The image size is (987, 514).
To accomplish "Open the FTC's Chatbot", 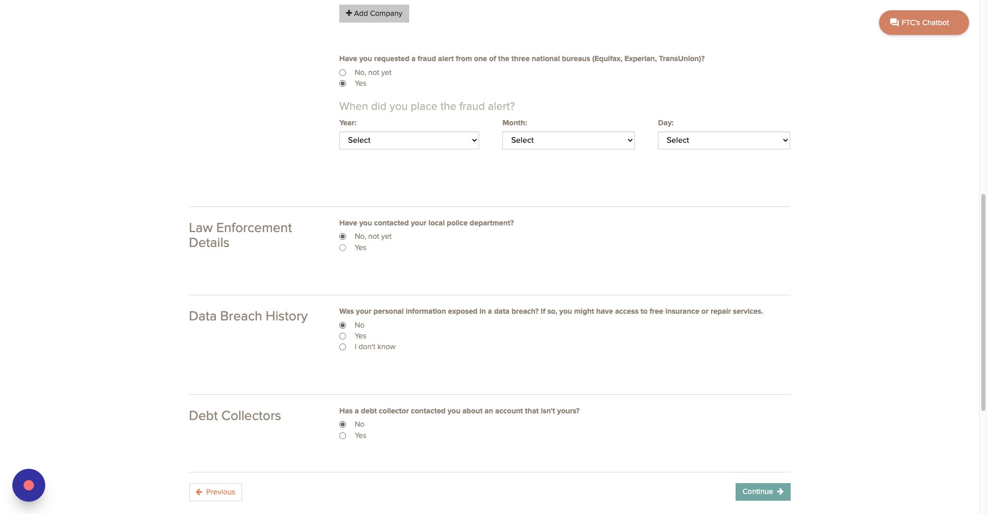I will tap(923, 23).
